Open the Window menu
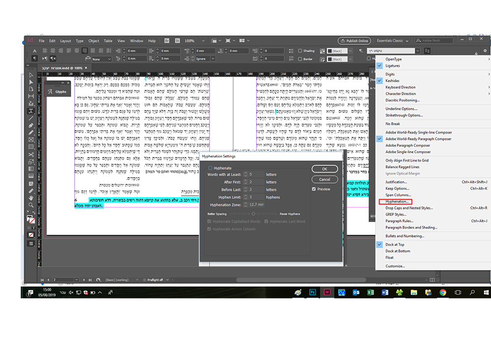 [136, 41]
